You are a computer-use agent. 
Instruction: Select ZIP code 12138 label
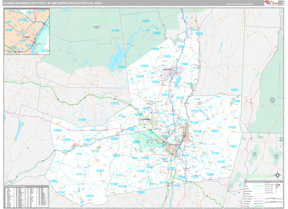(232, 127)
